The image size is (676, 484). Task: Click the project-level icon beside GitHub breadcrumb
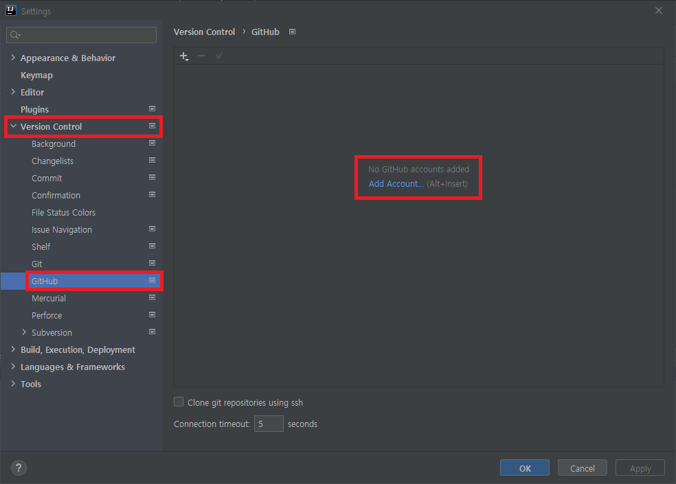click(x=292, y=32)
